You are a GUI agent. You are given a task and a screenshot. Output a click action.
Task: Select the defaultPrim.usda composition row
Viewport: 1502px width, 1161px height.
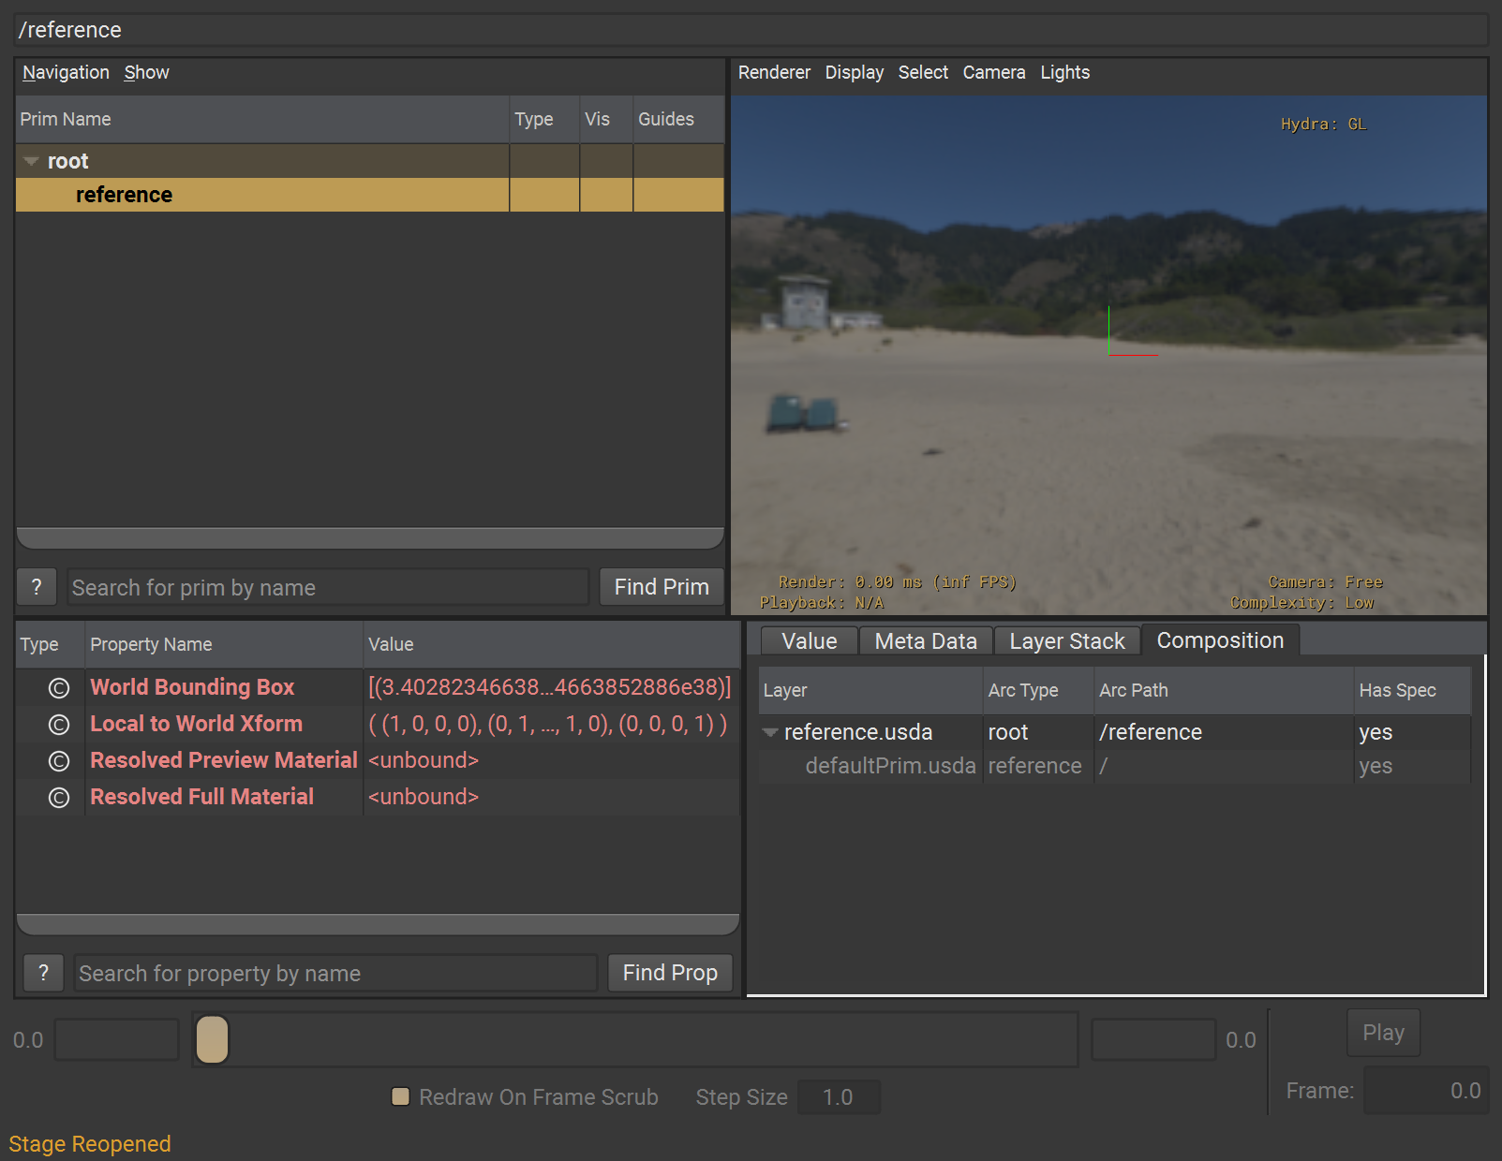coord(890,766)
